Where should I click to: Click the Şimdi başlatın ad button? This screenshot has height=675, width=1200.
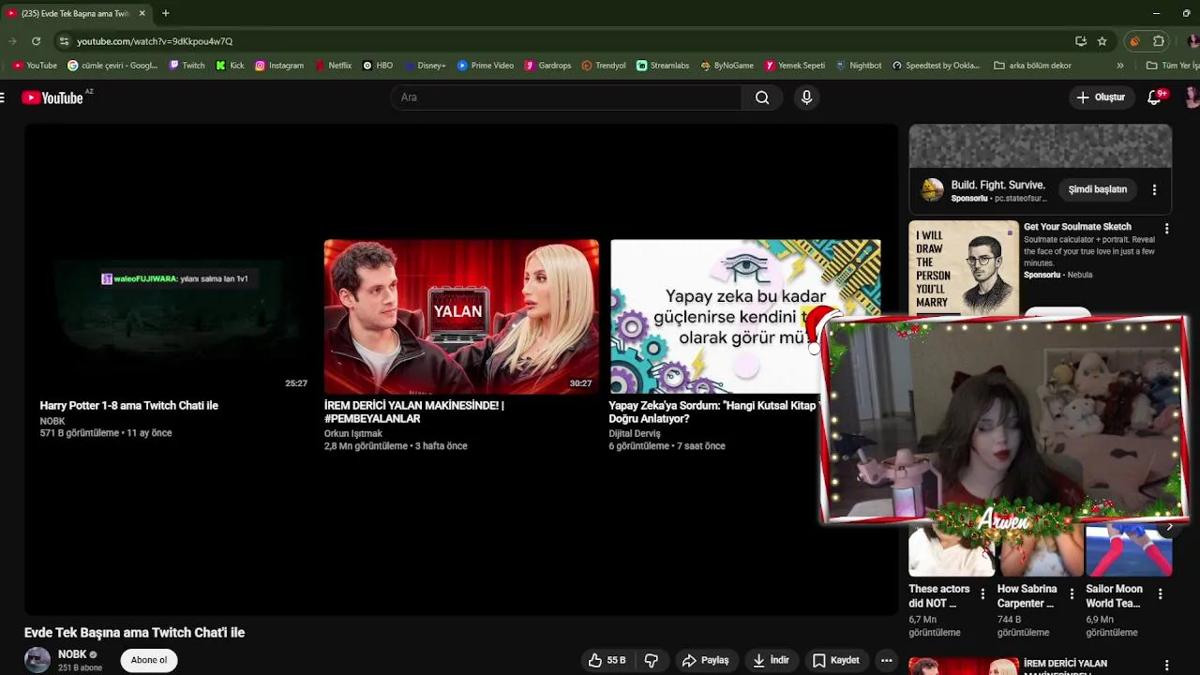pos(1097,189)
